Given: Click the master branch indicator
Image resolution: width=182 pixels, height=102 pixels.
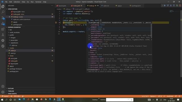Looking at the screenshot, I should pyautogui.click(x=5, y=96).
